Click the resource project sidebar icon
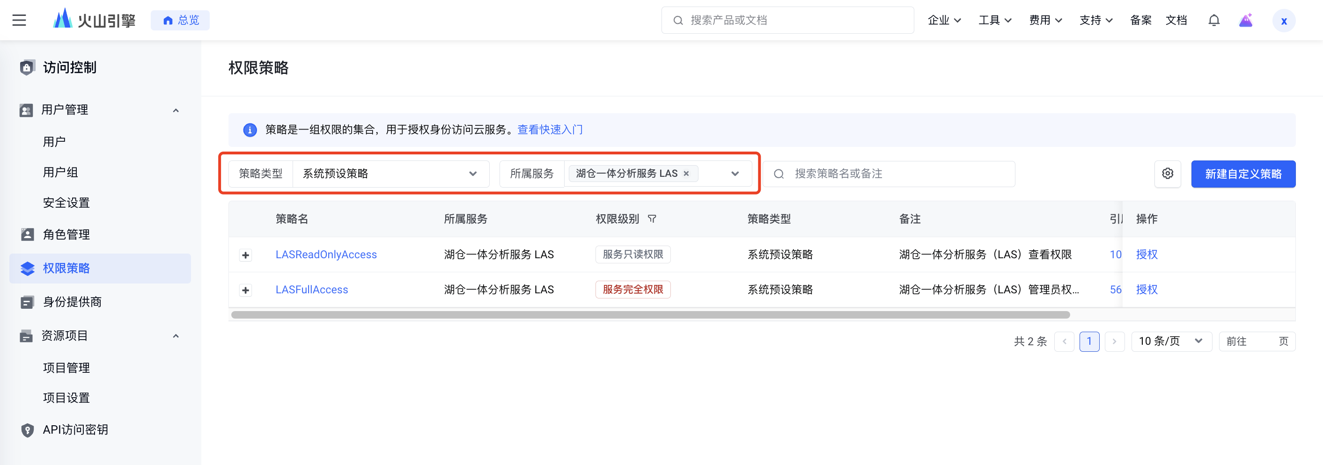 26,336
